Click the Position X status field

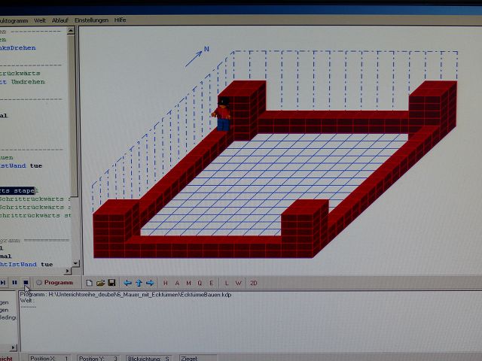point(50,358)
